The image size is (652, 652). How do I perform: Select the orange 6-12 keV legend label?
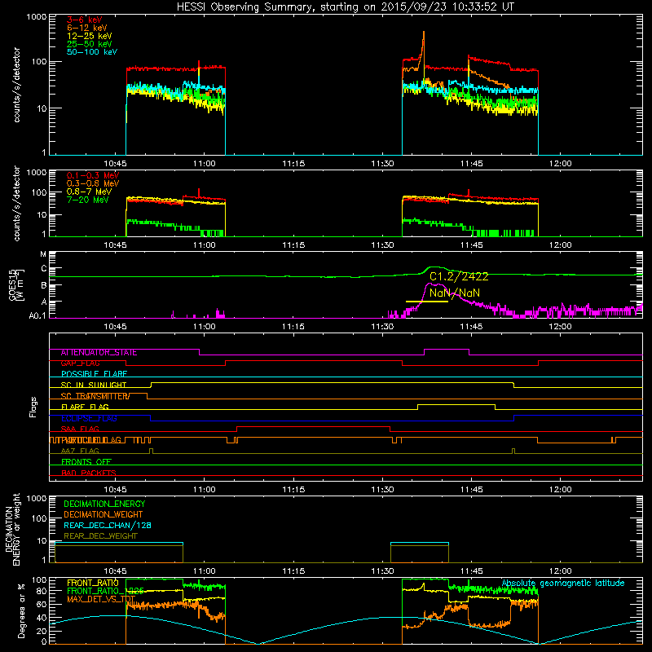point(87,28)
